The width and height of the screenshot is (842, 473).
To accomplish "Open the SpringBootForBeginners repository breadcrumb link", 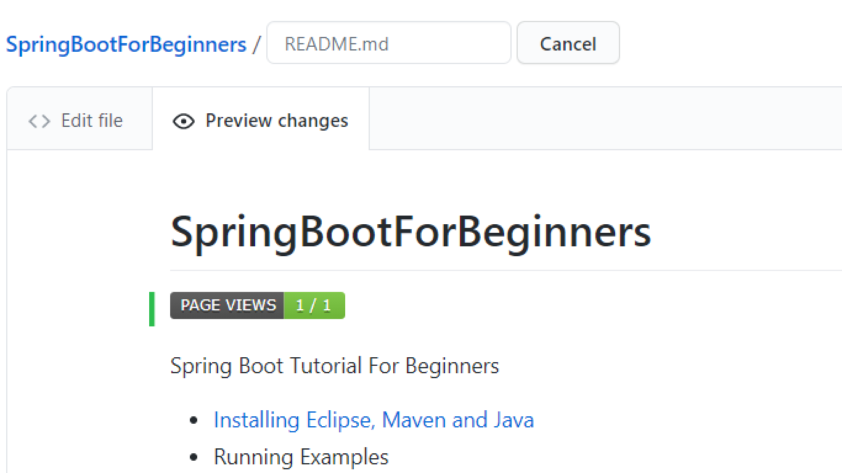I will coord(126,44).
